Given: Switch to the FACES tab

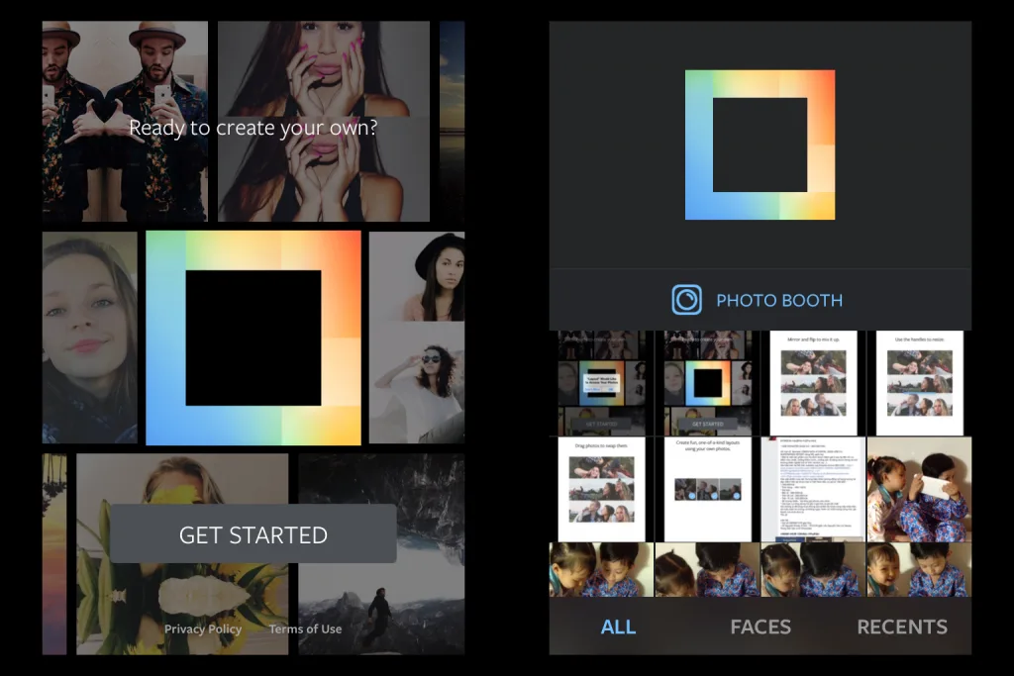Looking at the screenshot, I should coord(760,627).
